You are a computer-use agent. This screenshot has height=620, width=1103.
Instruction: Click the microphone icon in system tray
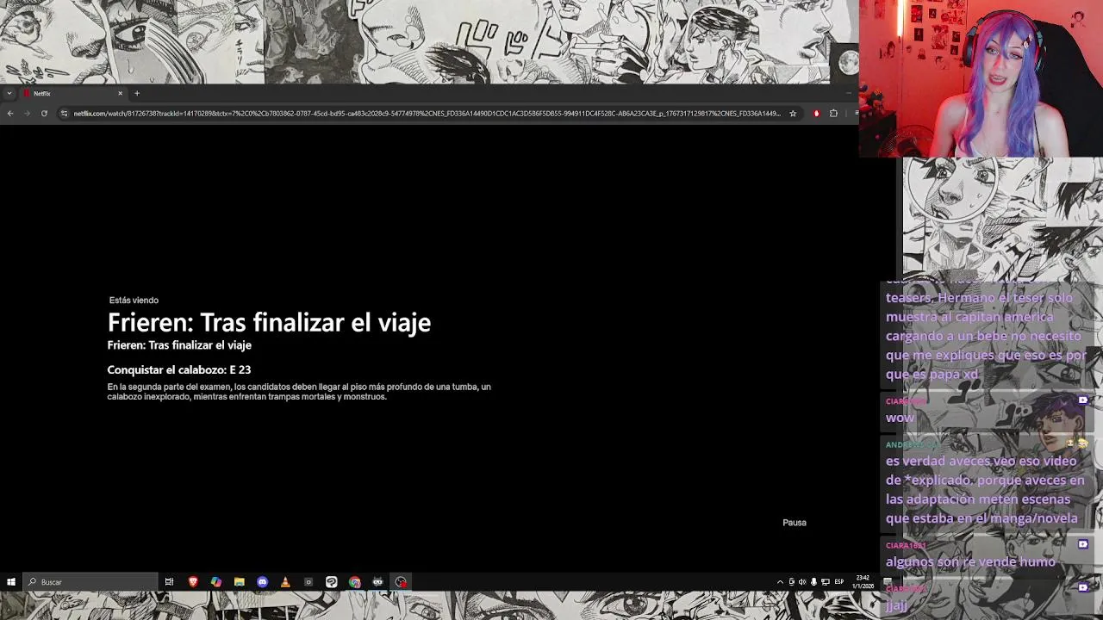(813, 582)
